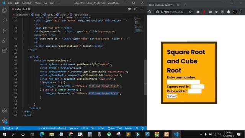Open Source Control view in activity bar
Image resolution: width=245 pixels, height=138 pixels.
pos(5,30)
